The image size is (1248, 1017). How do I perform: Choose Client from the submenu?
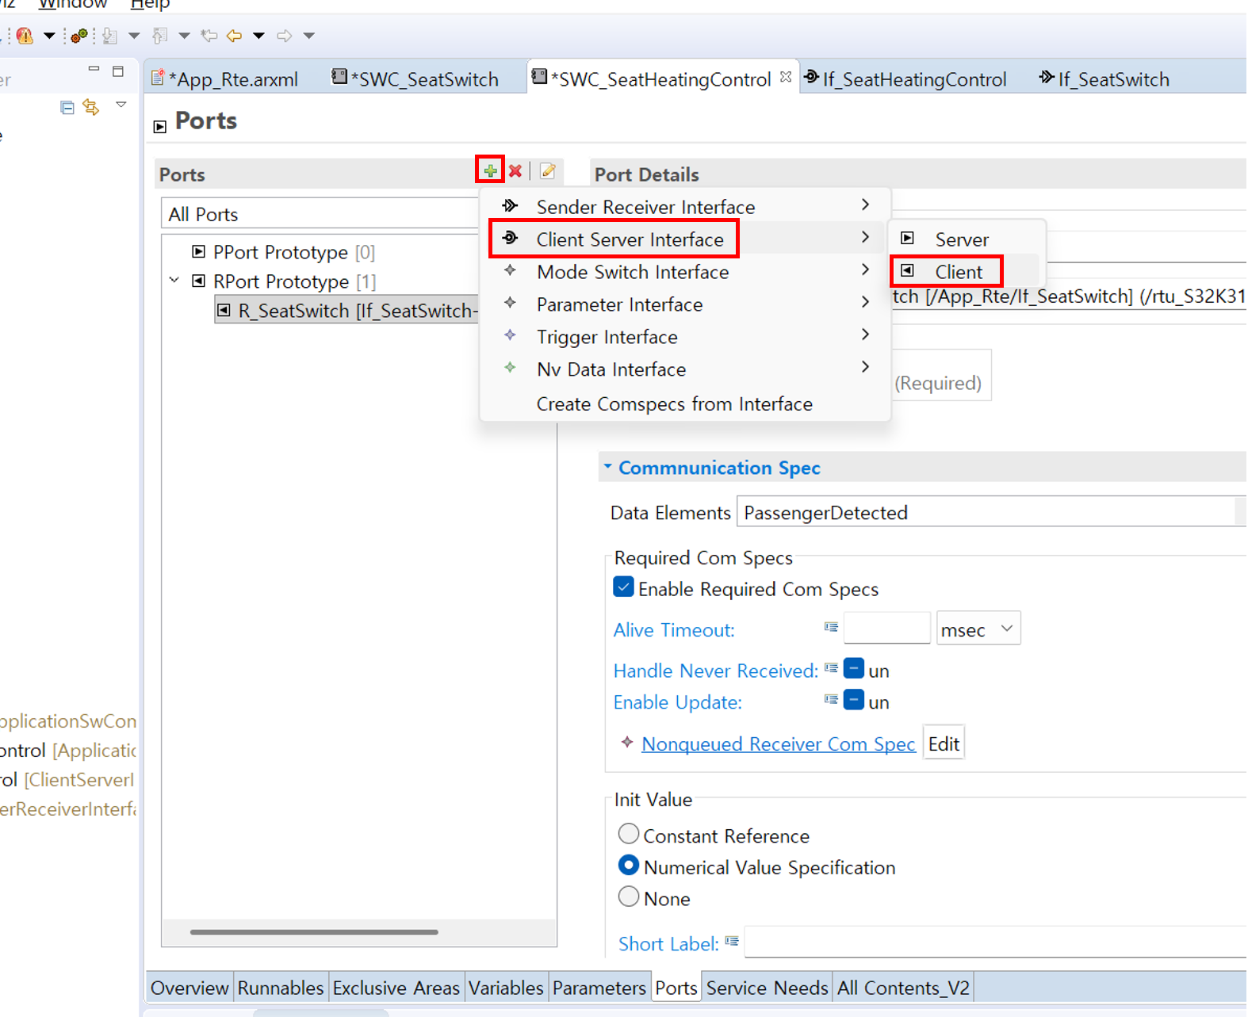(958, 272)
